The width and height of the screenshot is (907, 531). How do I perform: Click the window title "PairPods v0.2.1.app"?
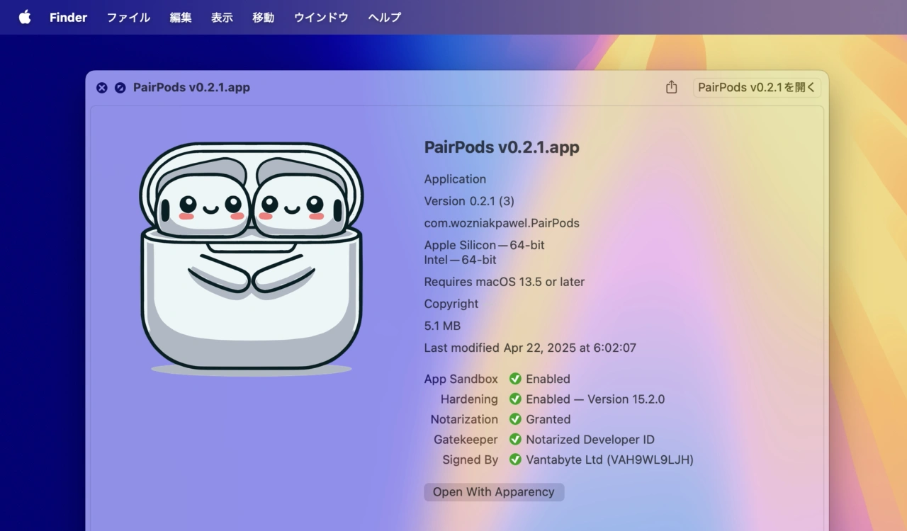[190, 87]
